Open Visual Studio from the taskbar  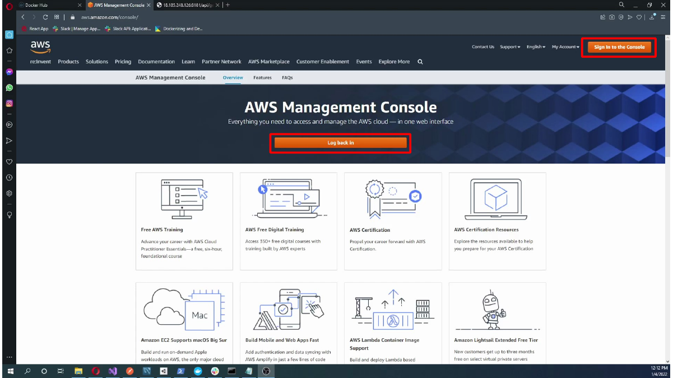(113, 371)
